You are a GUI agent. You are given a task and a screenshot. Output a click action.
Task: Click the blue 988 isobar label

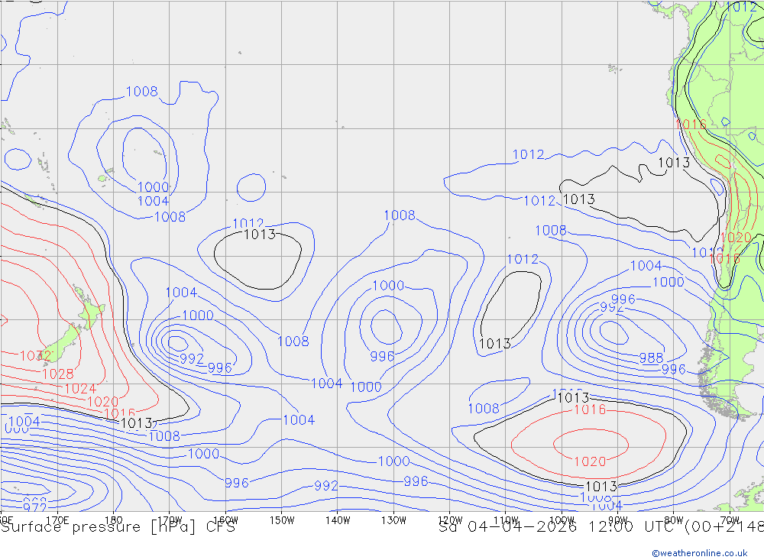tap(651, 358)
